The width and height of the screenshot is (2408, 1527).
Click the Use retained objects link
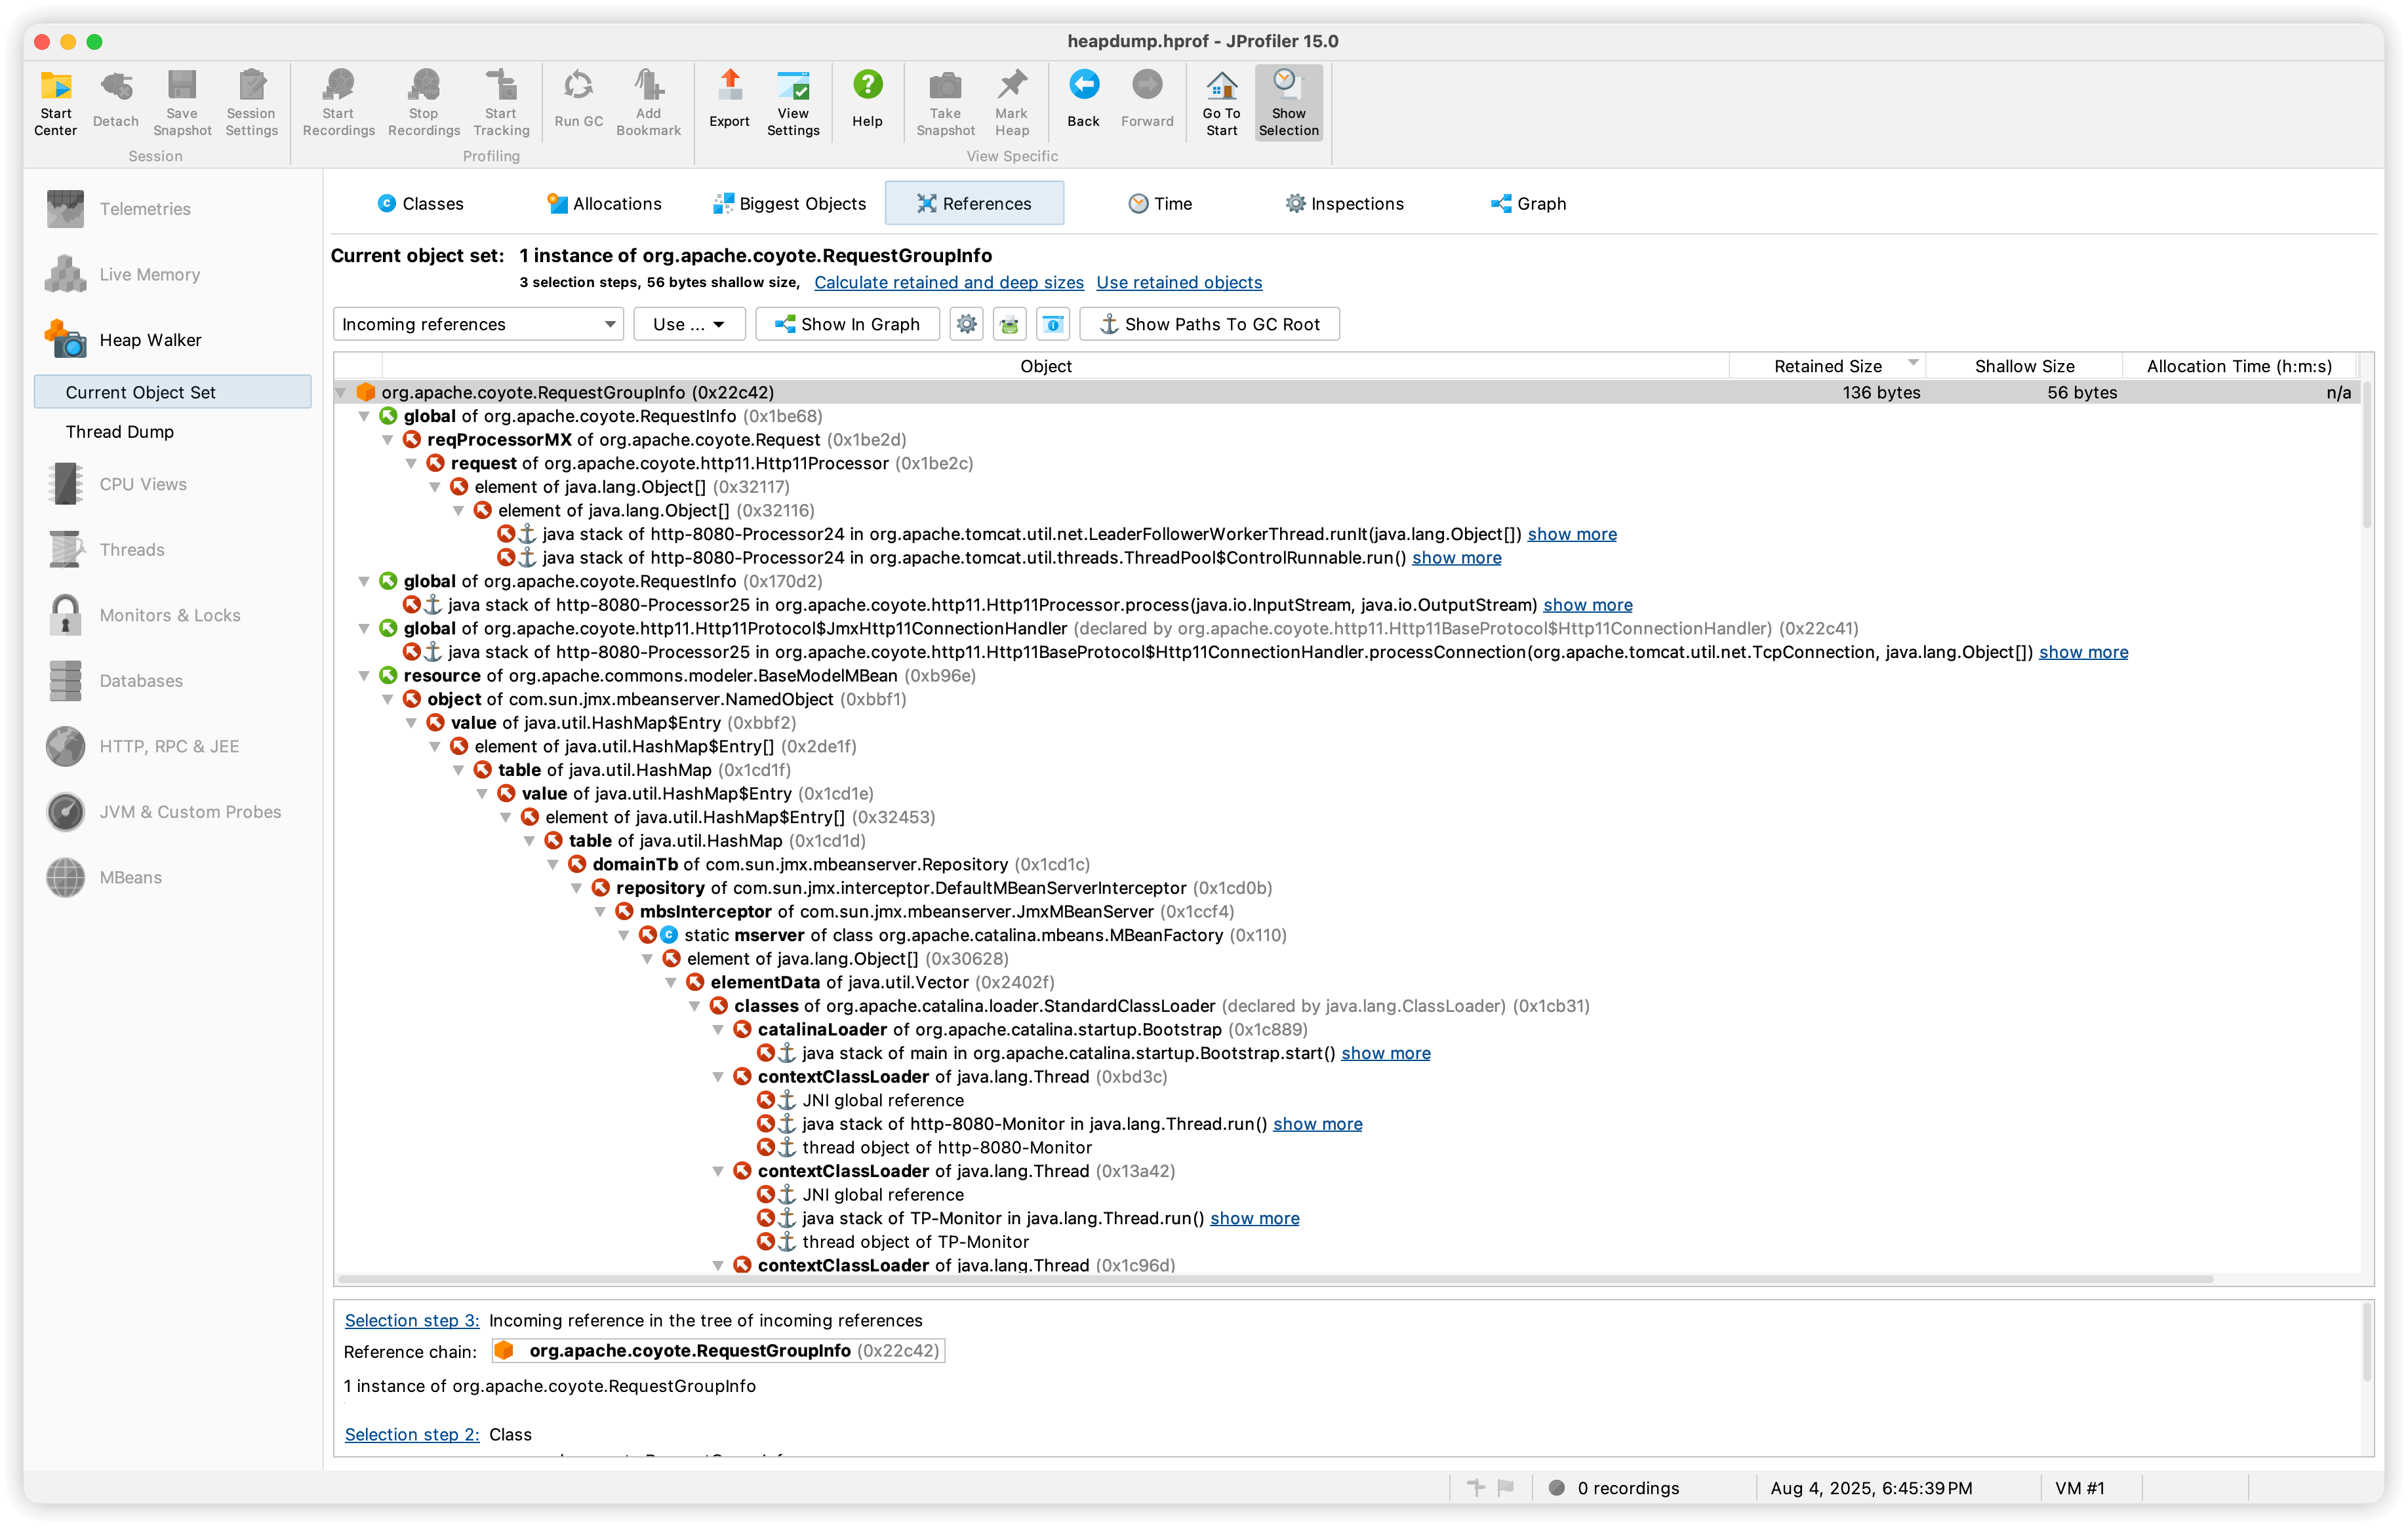1179,283
